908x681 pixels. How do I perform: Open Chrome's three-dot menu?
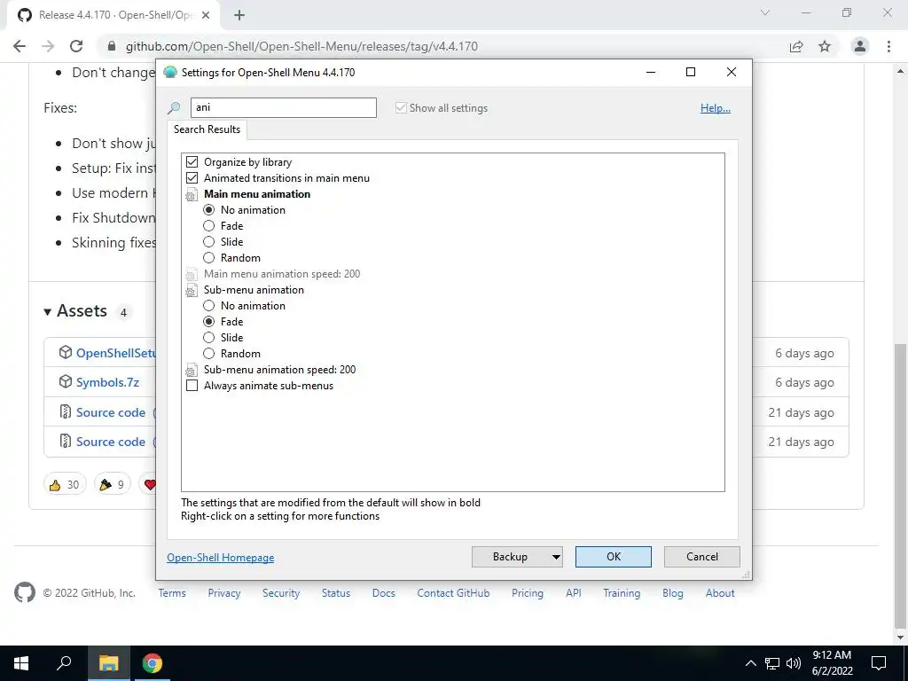coord(888,46)
